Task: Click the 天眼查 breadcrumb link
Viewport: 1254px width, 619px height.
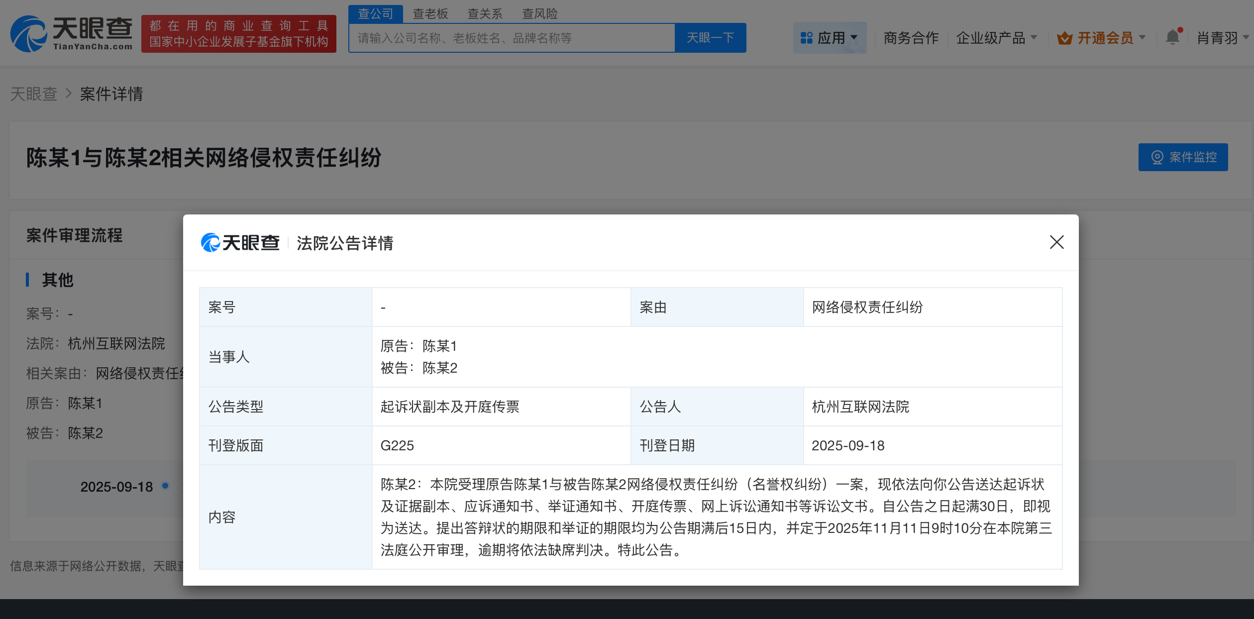Action: click(34, 94)
